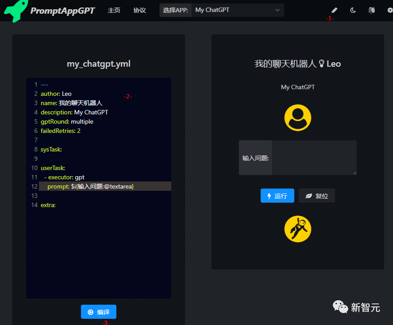This screenshot has height=325, width=393.
Task: Click the 输入问题: field label
Action: pyautogui.click(x=255, y=158)
